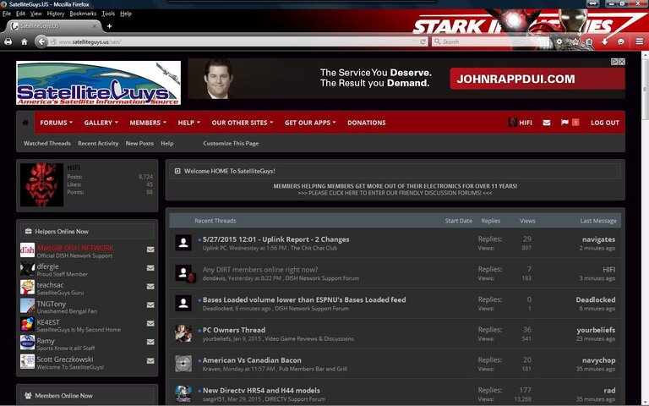
Task: Open the Edit menu
Action: 20,14
